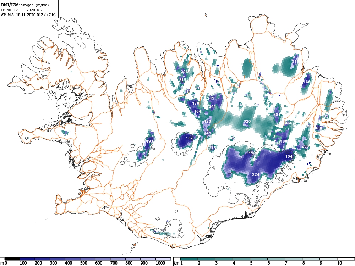Select the '193' visibility value on the map
Viewport: 355px width, 266px height.
(x=149, y=141)
